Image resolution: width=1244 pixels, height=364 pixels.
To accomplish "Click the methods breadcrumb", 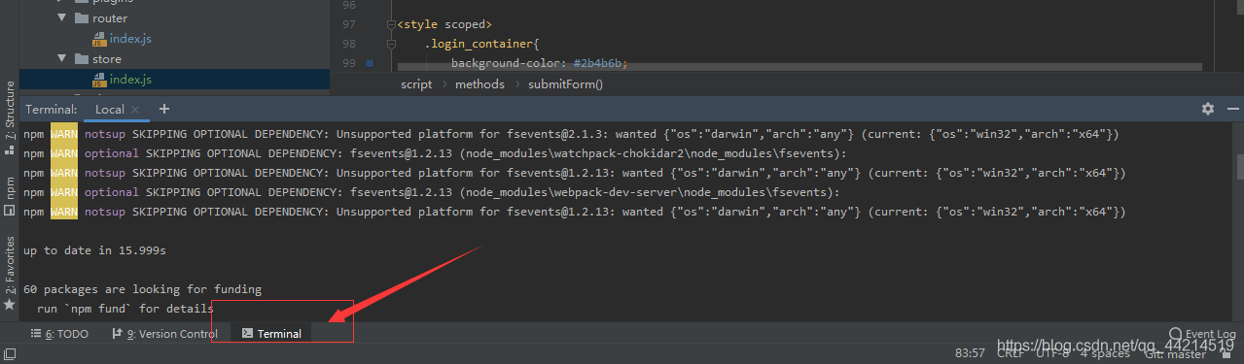I will pyautogui.click(x=480, y=84).
